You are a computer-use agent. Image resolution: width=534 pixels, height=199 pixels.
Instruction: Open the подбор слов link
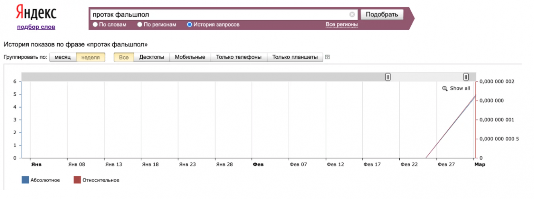click(x=36, y=27)
